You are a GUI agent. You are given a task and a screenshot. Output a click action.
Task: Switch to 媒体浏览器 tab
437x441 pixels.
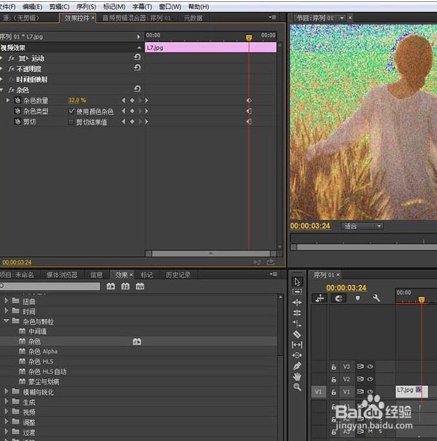tap(62, 275)
